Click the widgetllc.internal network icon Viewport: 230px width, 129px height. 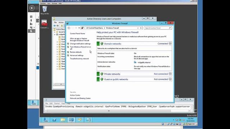click(x=135, y=62)
